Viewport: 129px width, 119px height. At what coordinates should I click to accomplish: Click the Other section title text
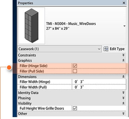(23, 114)
